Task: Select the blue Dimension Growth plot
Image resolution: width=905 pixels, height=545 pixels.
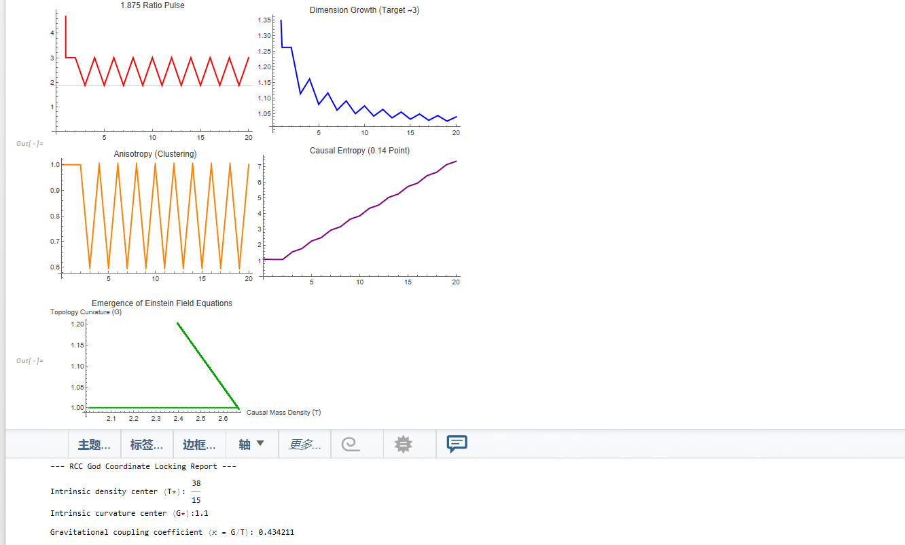Action: 360,75
